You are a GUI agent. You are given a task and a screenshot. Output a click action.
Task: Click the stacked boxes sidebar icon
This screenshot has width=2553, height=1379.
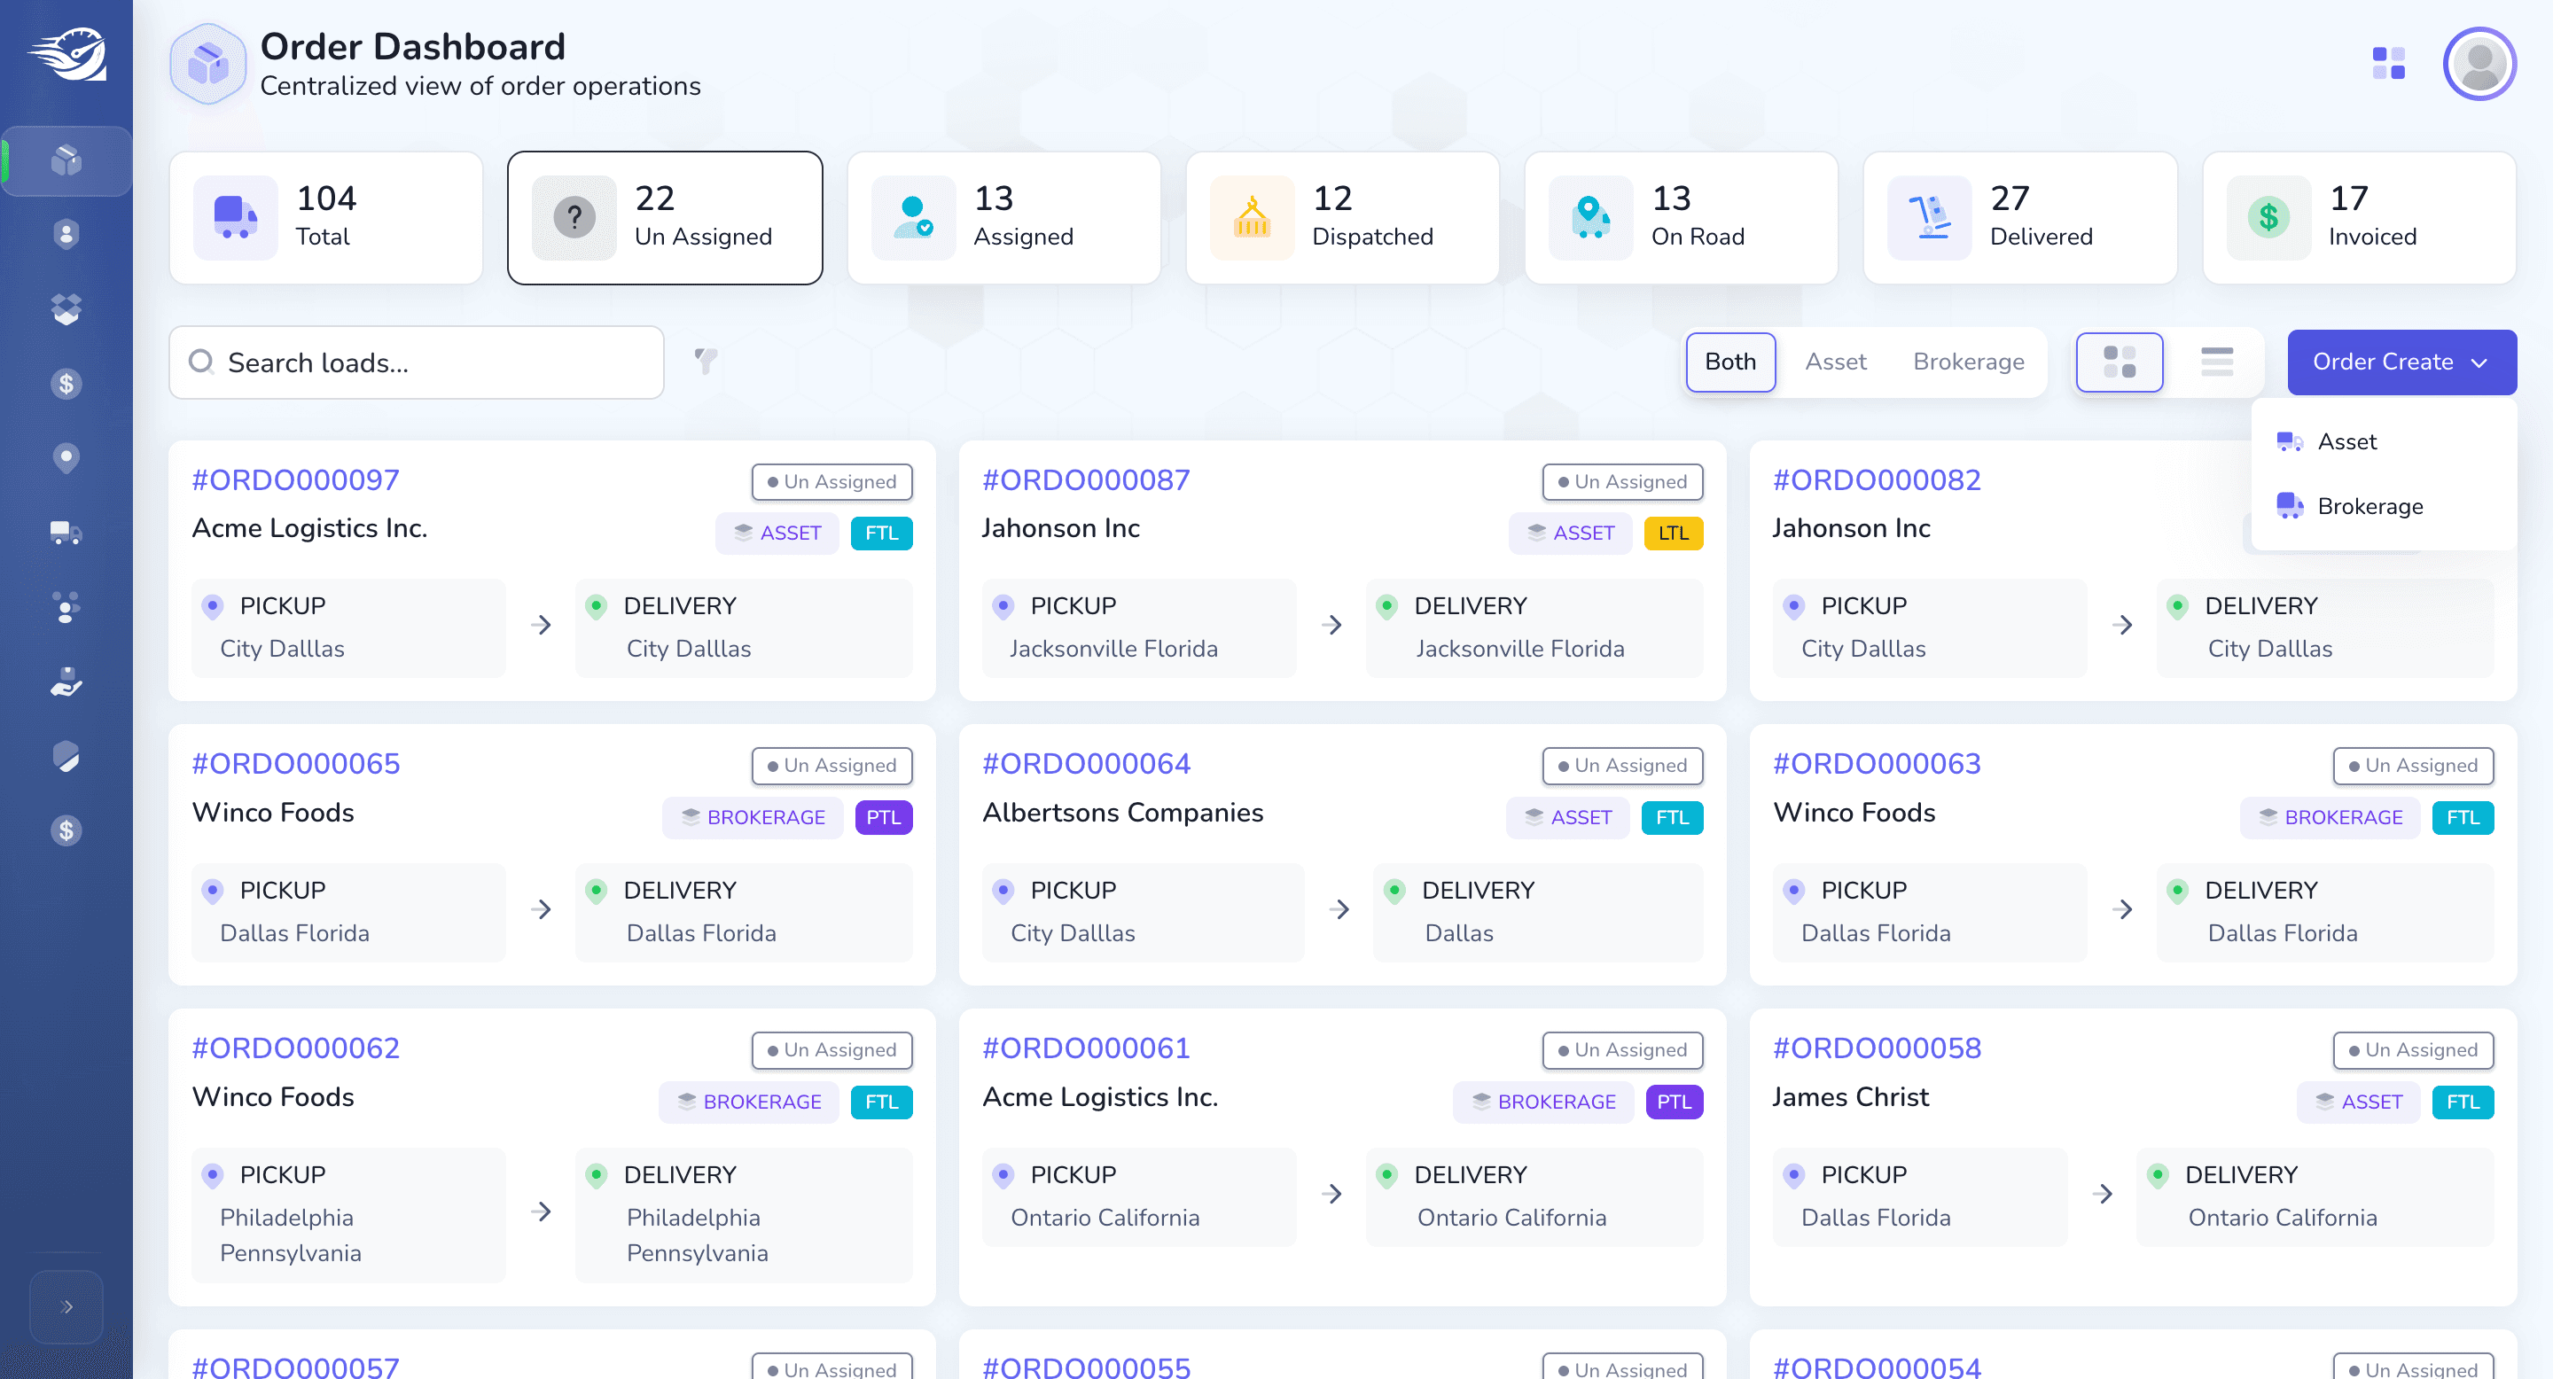[x=66, y=309]
